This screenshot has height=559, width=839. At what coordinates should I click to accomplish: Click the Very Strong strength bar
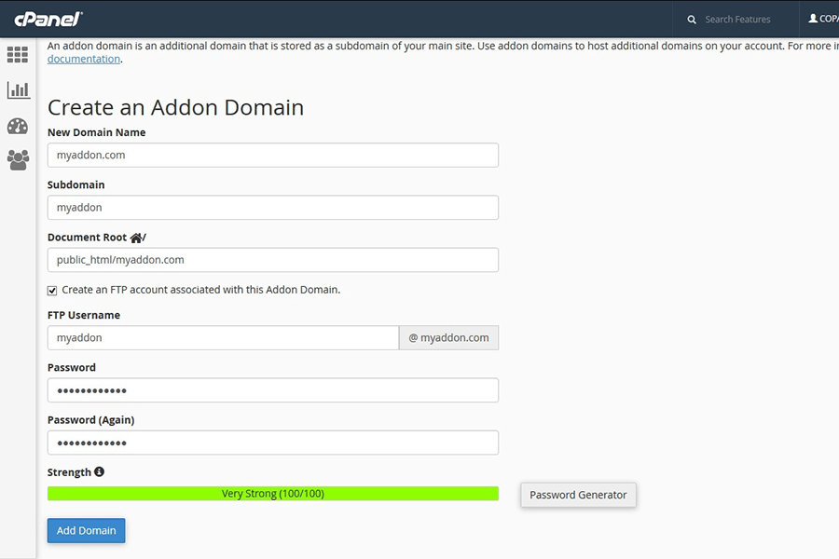pos(272,494)
